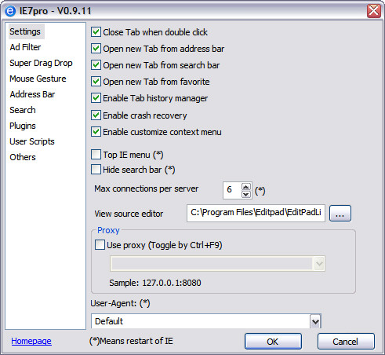Disable Tab history manager checkbox
This screenshot has height=355, width=385.
pyautogui.click(x=96, y=98)
